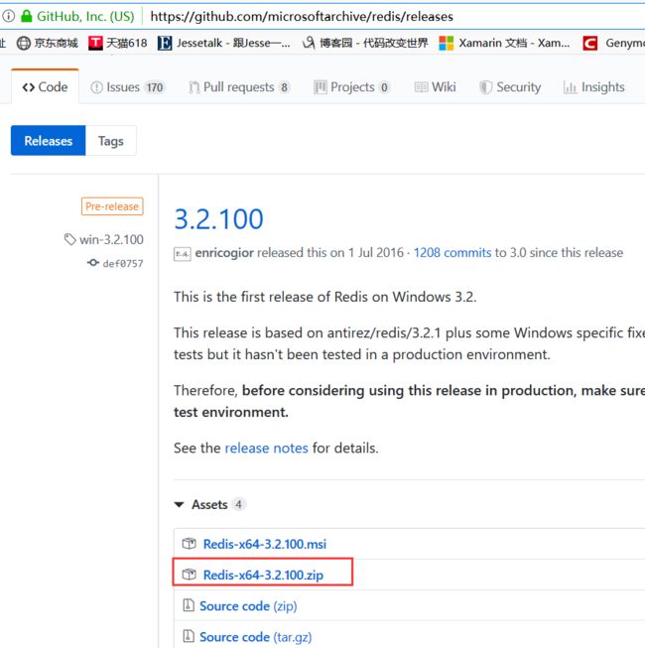Click the tag icon beside win-3.2.100
645x648 pixels.
pyautogui.click(x=69, y=239)
